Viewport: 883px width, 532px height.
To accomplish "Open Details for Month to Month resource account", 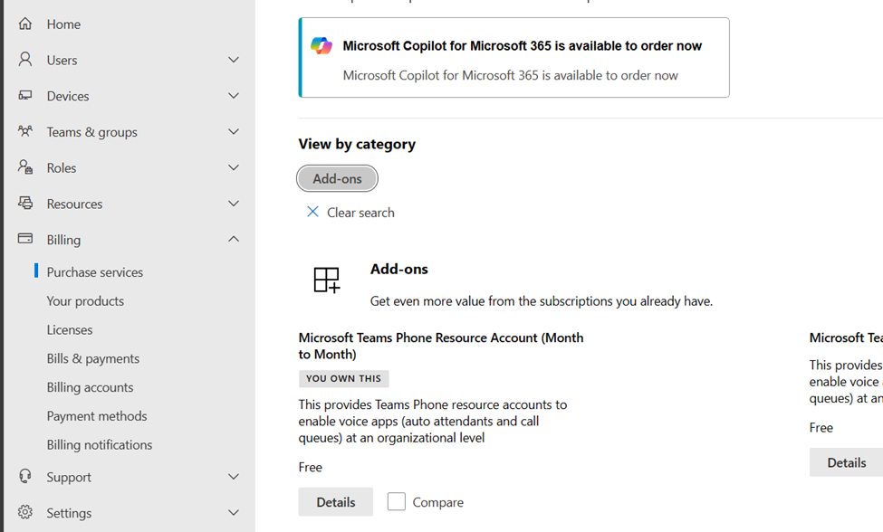I will coord(336,501).
